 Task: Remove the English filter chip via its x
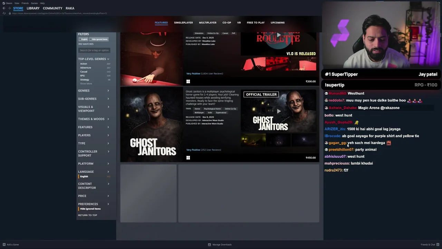[x=81, y=39]
